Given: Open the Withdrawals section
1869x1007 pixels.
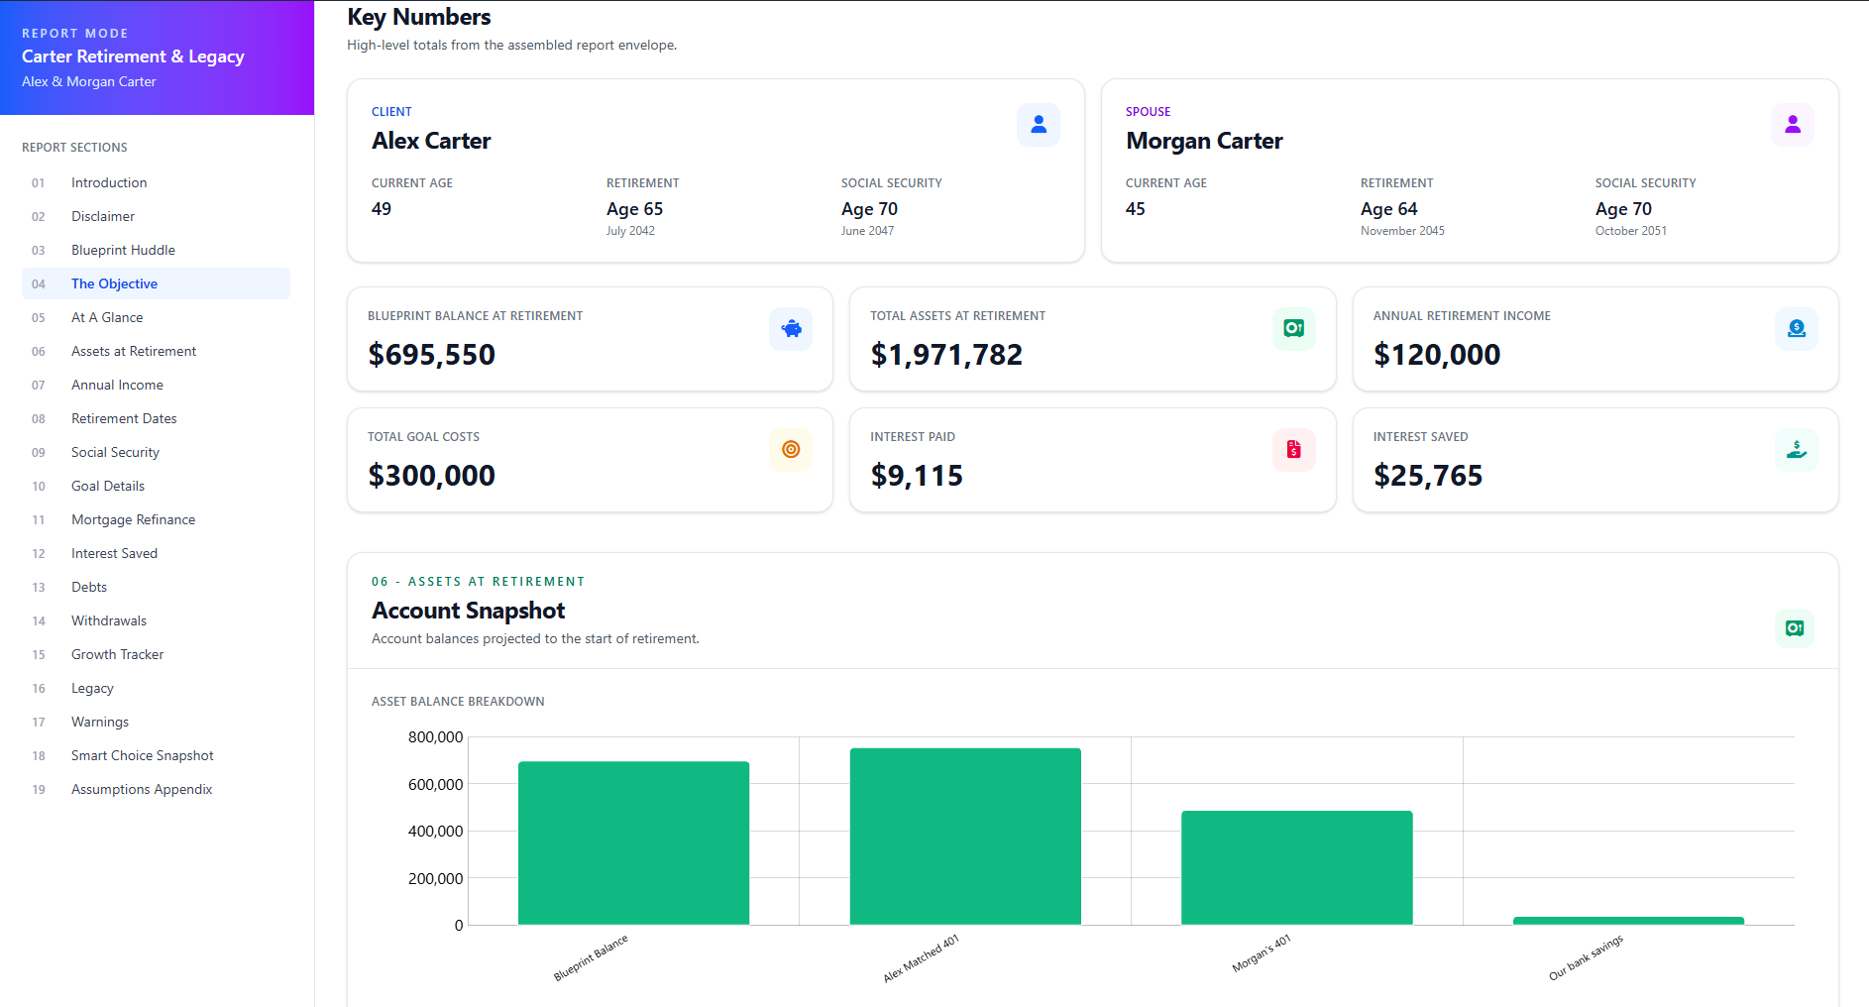Looking at the screenshot, I should [156, 620].
